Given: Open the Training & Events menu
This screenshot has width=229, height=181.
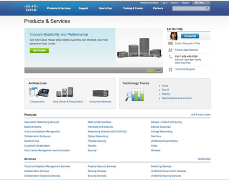Looking at the screenshot, I should tap(133, 8).
